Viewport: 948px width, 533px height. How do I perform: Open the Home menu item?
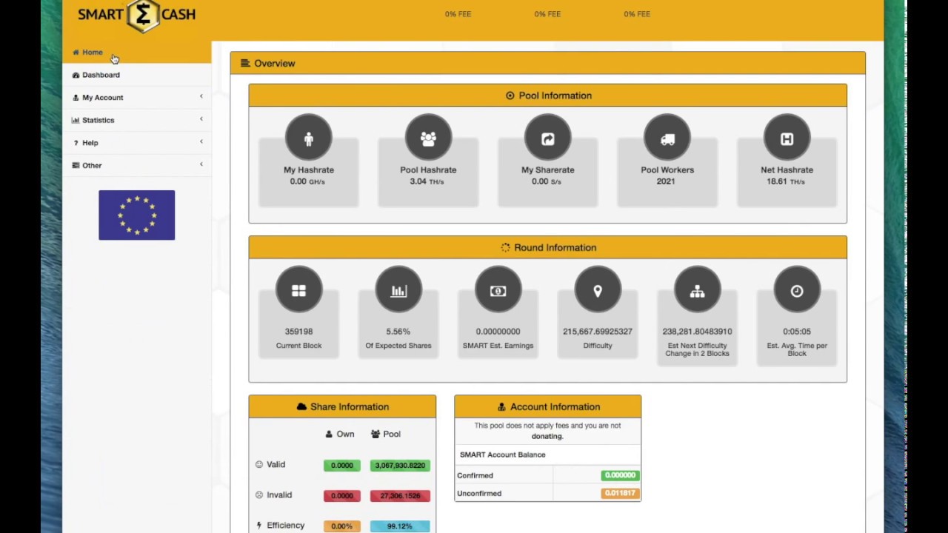pyautogui.click(x=137, y=53)
